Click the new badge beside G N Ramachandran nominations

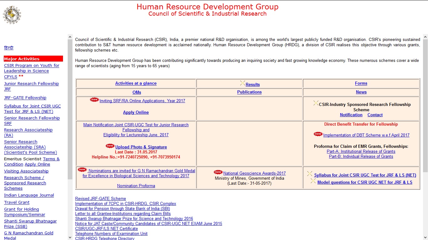[x=82, y=170]
